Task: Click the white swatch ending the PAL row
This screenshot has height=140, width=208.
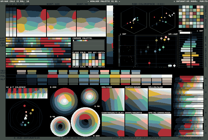Action: (x=167, y=76)
